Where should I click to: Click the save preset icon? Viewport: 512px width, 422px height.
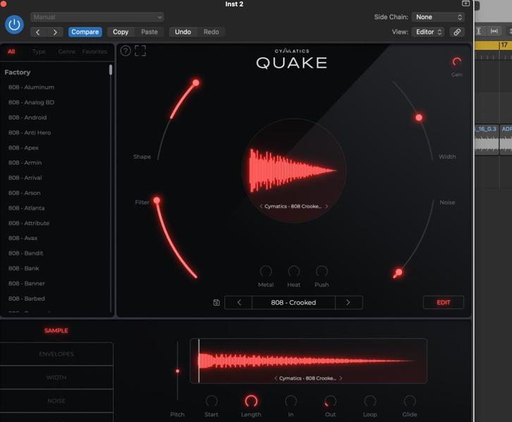pos(217,303)
